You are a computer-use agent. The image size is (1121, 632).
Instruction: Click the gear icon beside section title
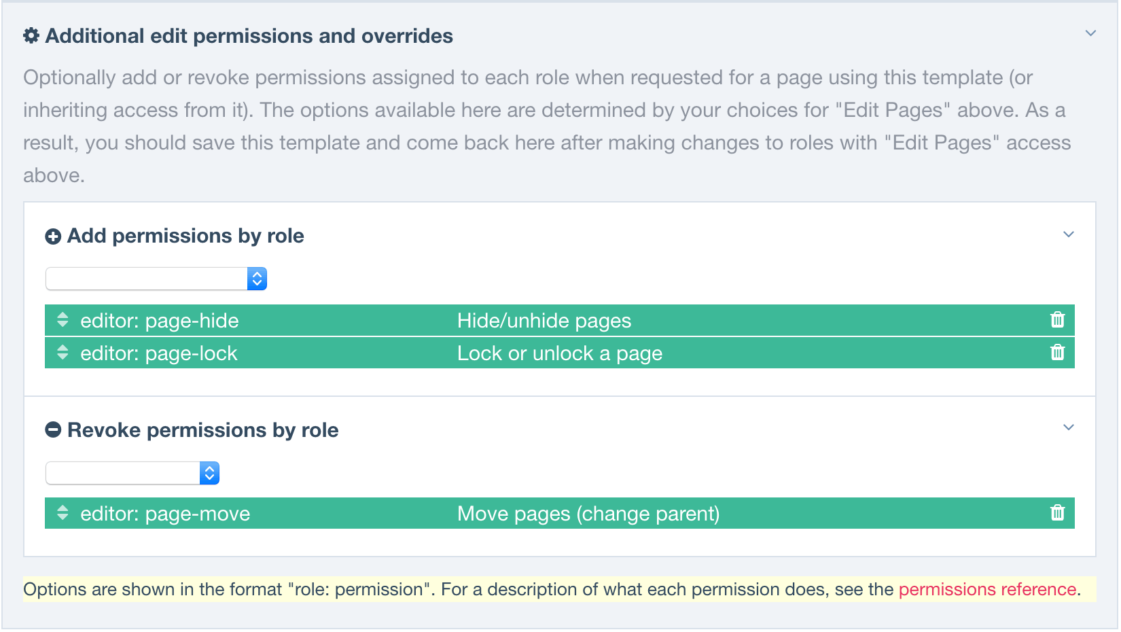(x=31, y=36)
